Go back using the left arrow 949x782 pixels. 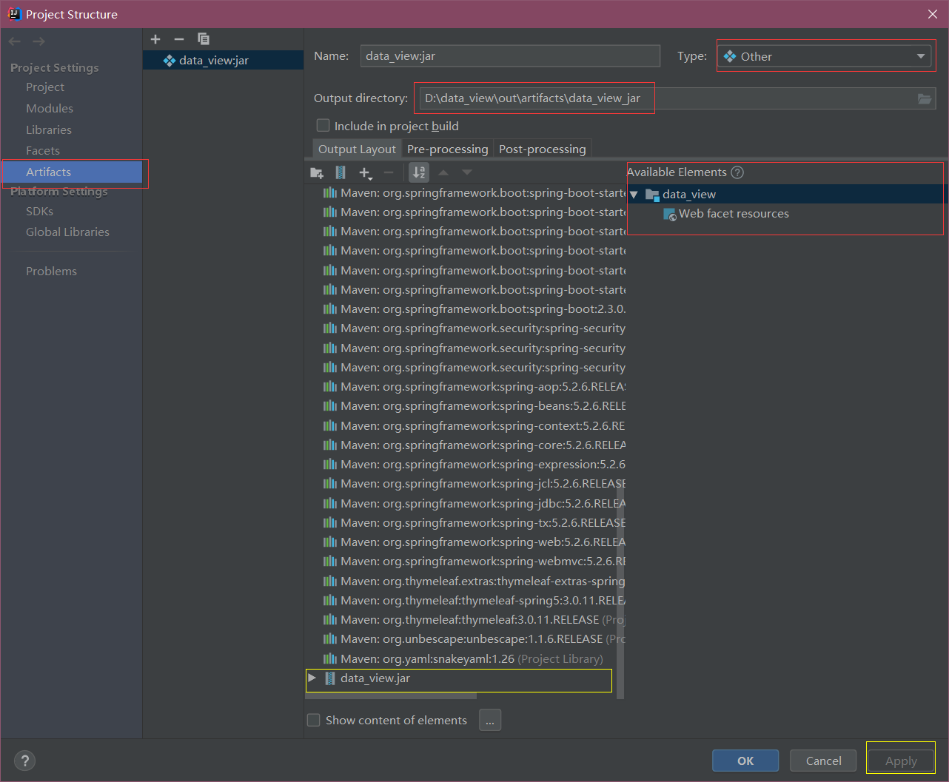(x=15, y=41)
